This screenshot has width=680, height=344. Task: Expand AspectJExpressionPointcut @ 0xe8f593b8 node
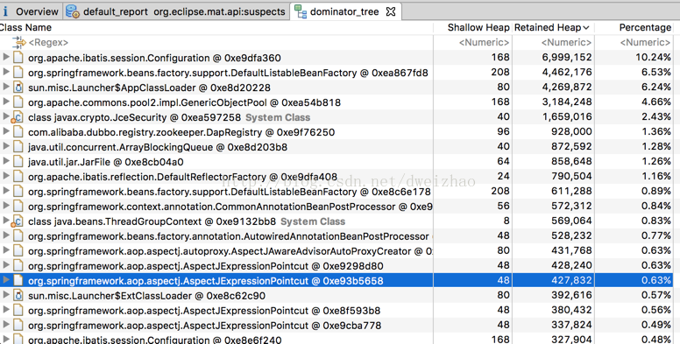pyautogui.click(x=6, y=309)
